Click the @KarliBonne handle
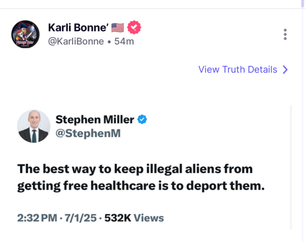 (76, 41)
